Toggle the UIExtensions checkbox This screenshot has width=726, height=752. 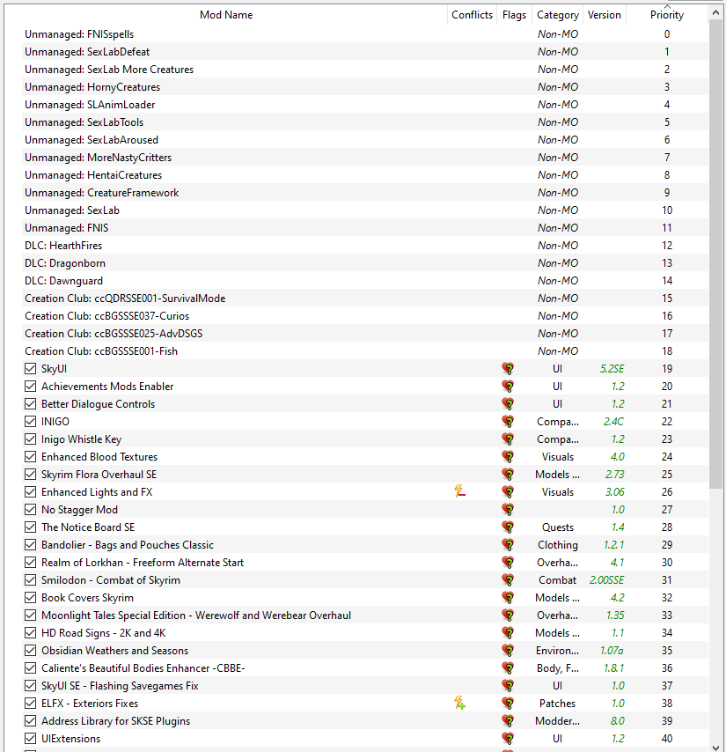pos(30,739)
